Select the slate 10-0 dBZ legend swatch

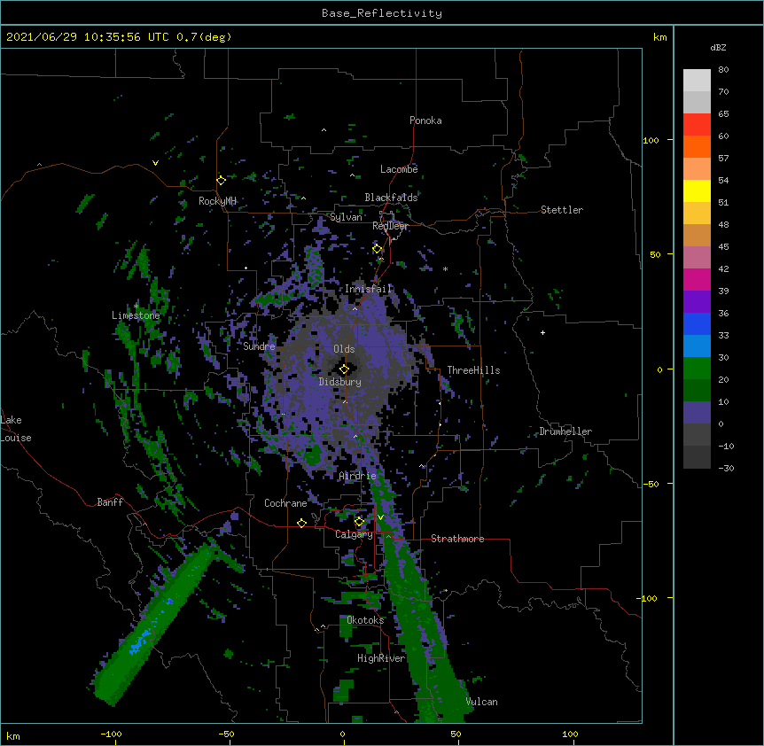697,413
